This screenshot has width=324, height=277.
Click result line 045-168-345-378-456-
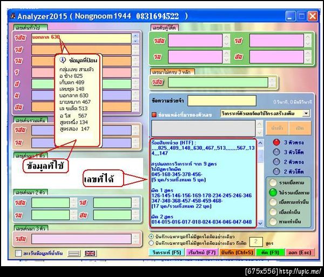177,174
